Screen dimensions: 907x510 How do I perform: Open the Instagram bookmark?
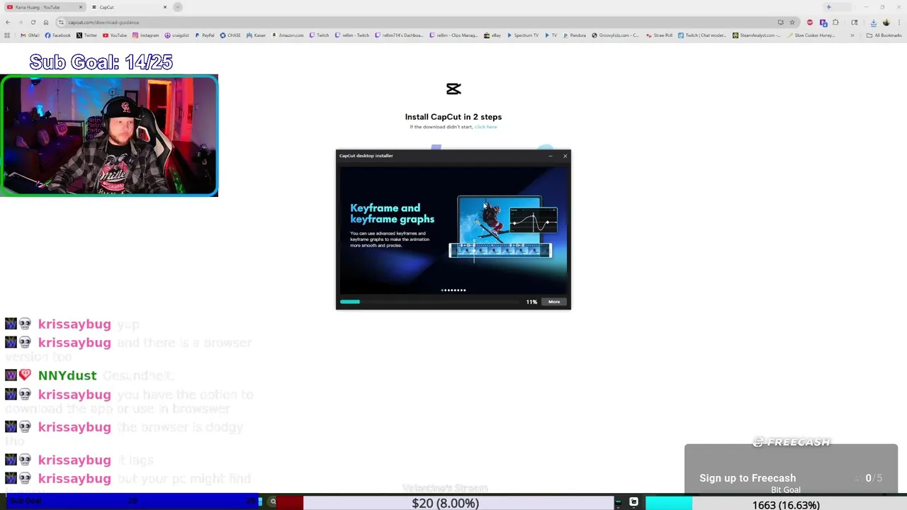[145, 35]
